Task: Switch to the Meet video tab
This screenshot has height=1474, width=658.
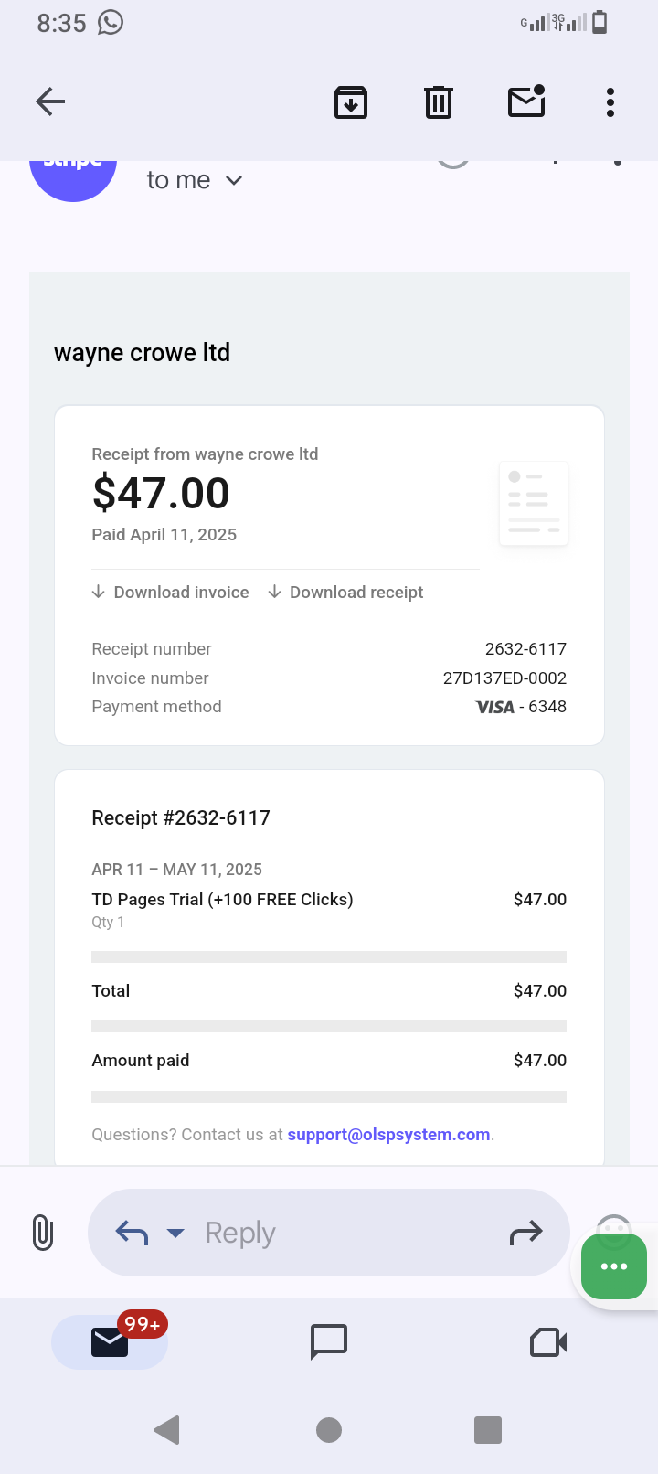Action: 548,1341
